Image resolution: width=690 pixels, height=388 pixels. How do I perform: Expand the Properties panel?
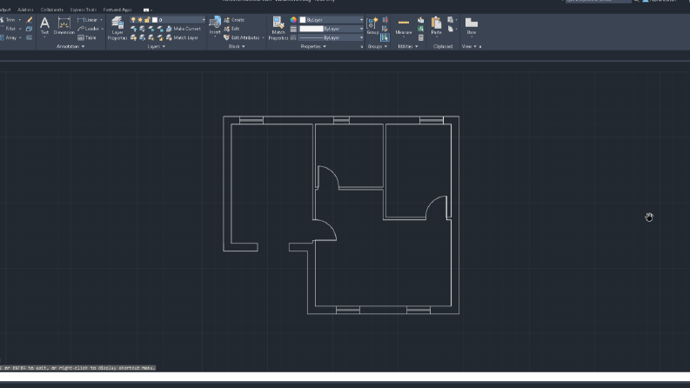pos(313,46)
